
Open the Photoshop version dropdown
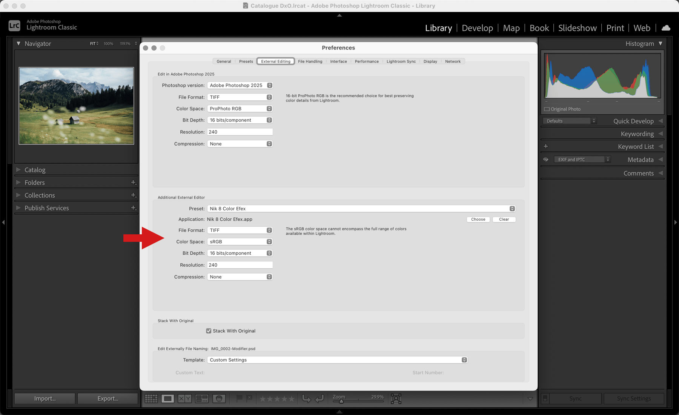coord(240,85)
